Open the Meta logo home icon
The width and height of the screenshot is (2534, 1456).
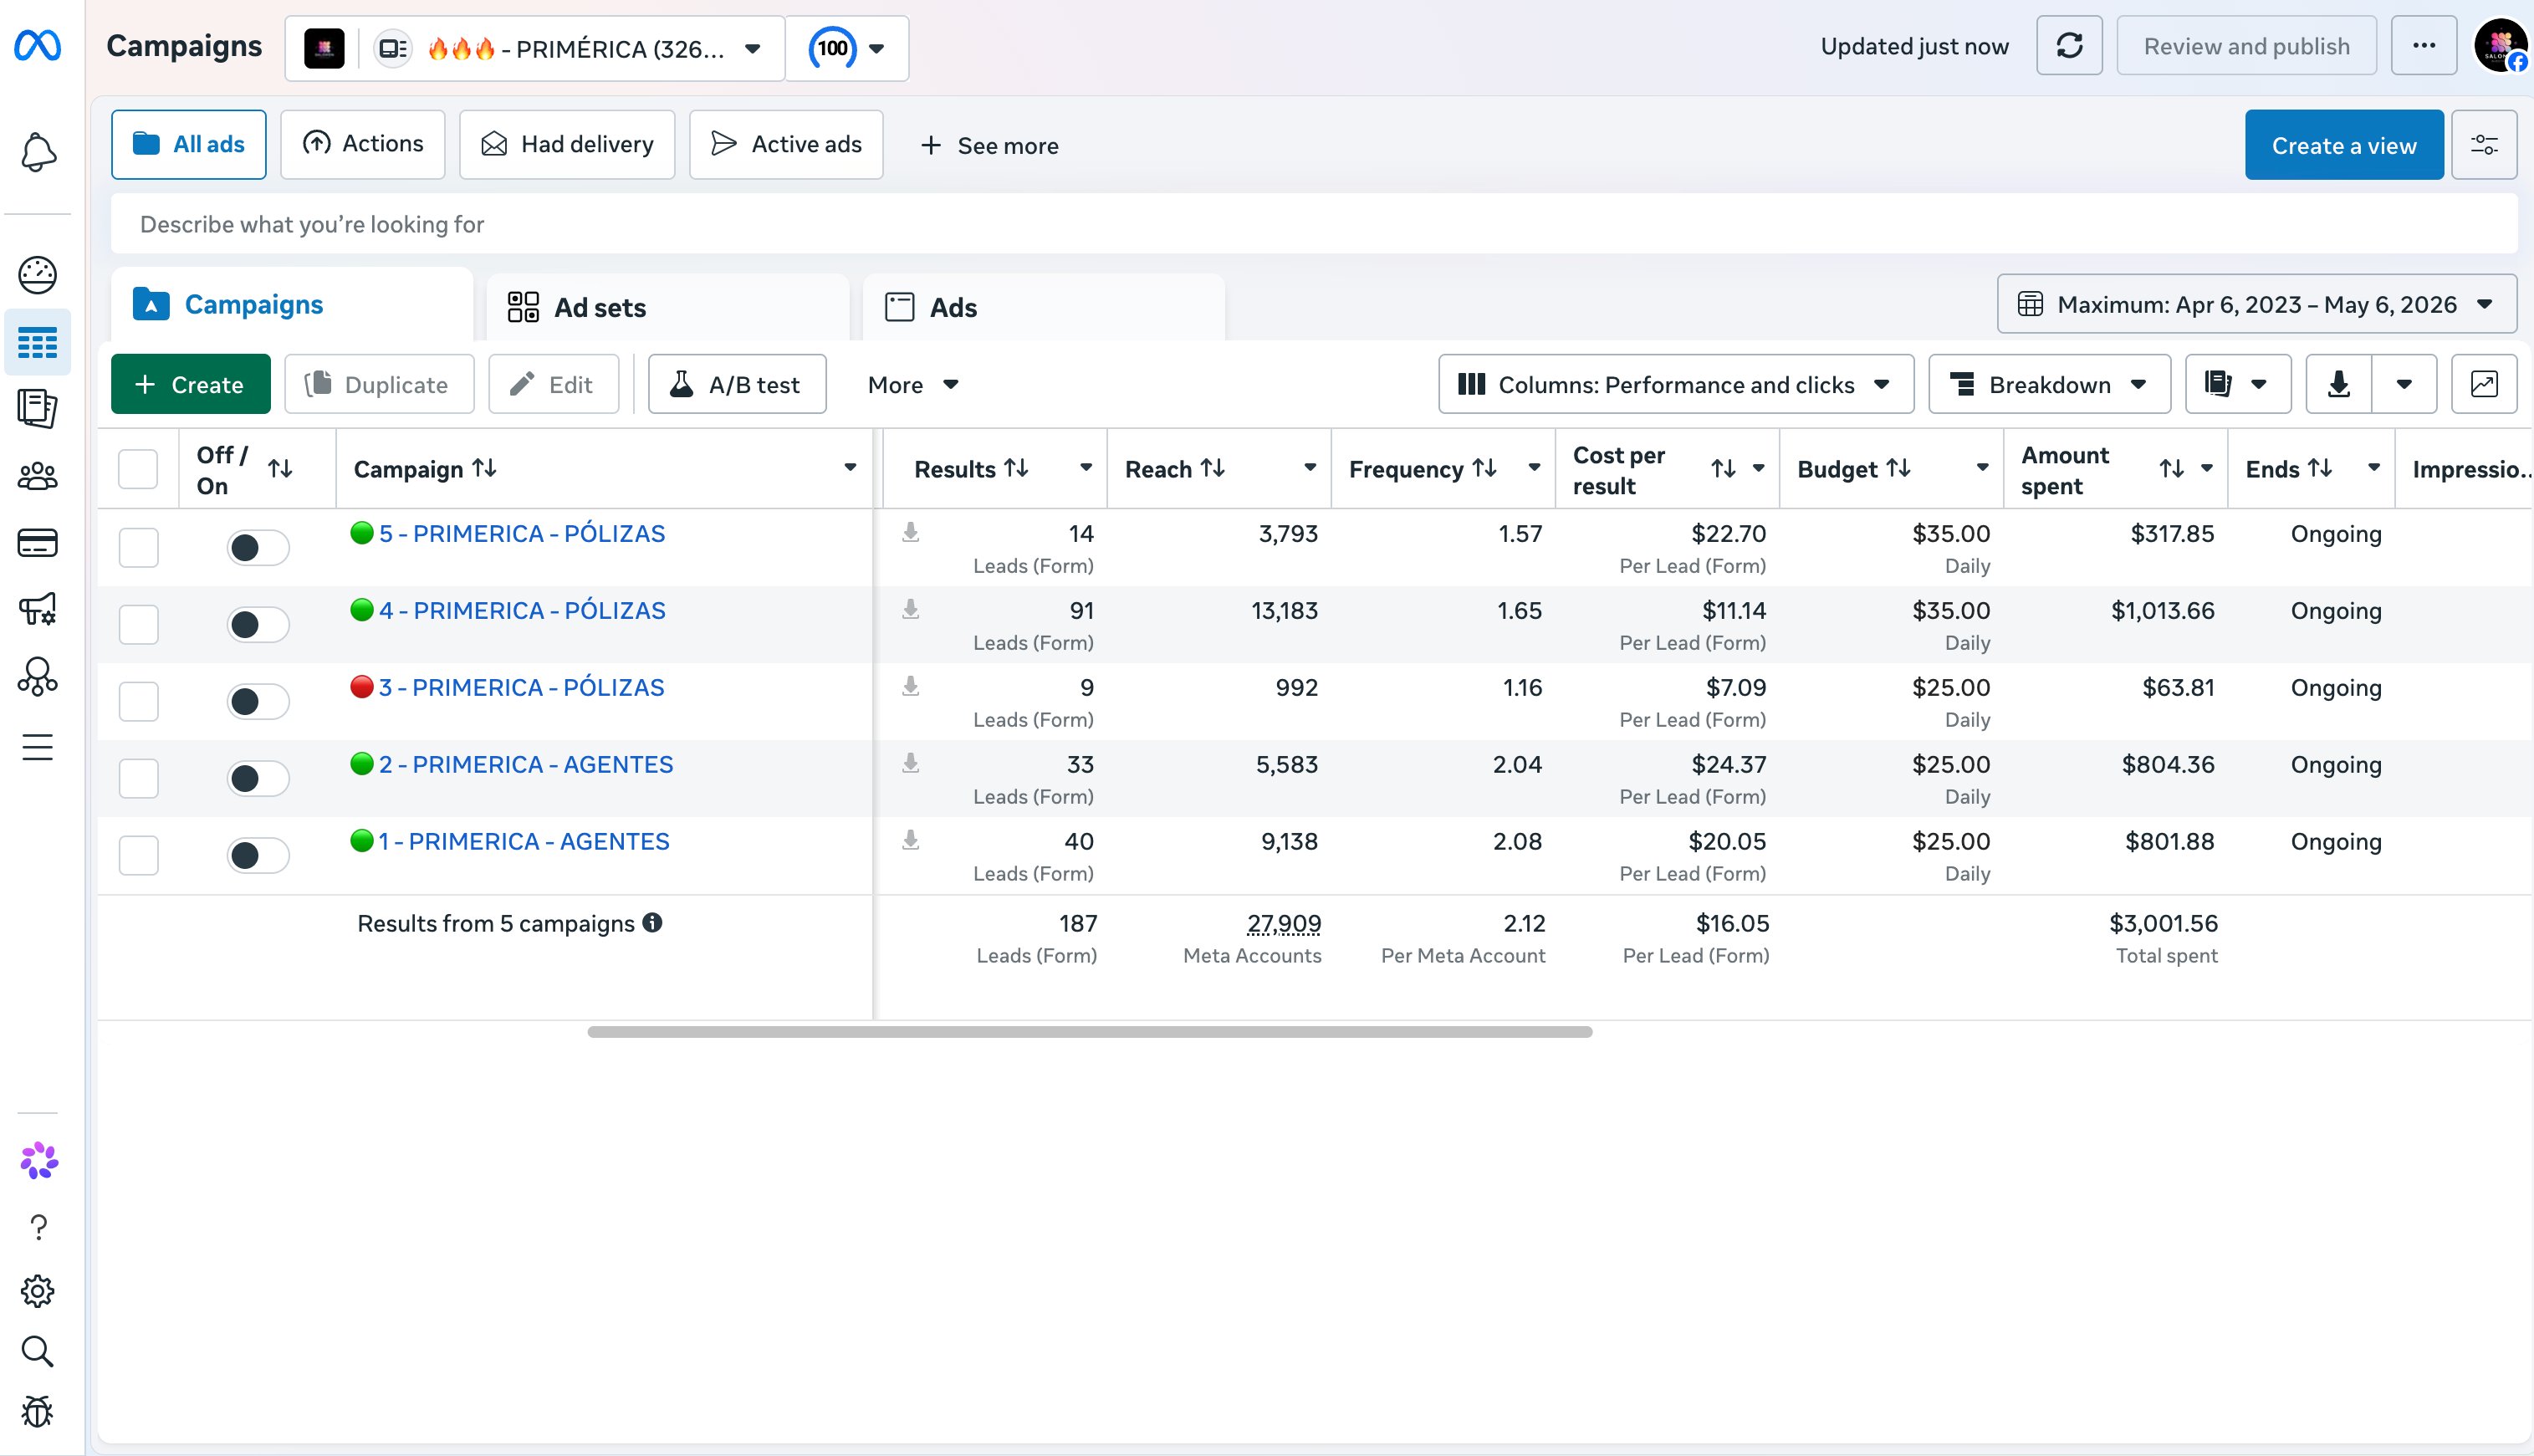[38, 46]
